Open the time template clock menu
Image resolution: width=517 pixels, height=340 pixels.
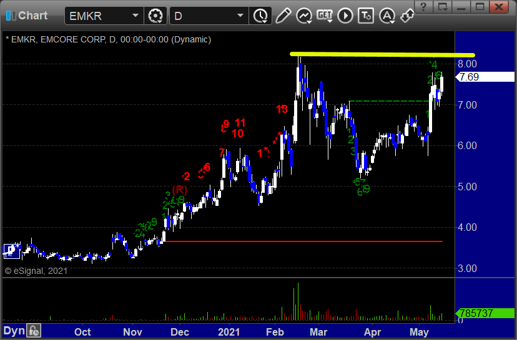(x=260, y=16)
